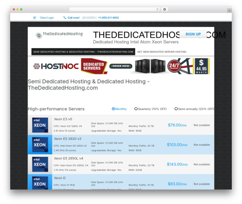Click Not available in Xeon E5 2620 v3 row
This screenshot has height=204, width=242.
(x=202, y=145)
